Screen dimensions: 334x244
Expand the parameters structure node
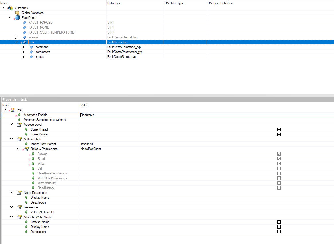[x=23, y=52]
